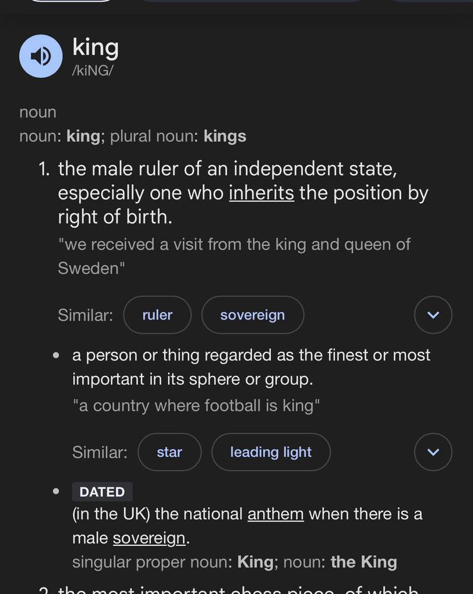This screenshot has width=473, height=594.
Task: Click the underlined "sovereign" link
Action: click(149, 538)
